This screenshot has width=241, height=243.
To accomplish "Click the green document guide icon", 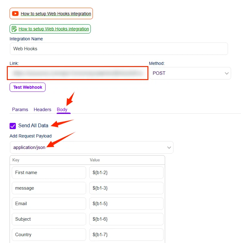I will click(14, 29).
